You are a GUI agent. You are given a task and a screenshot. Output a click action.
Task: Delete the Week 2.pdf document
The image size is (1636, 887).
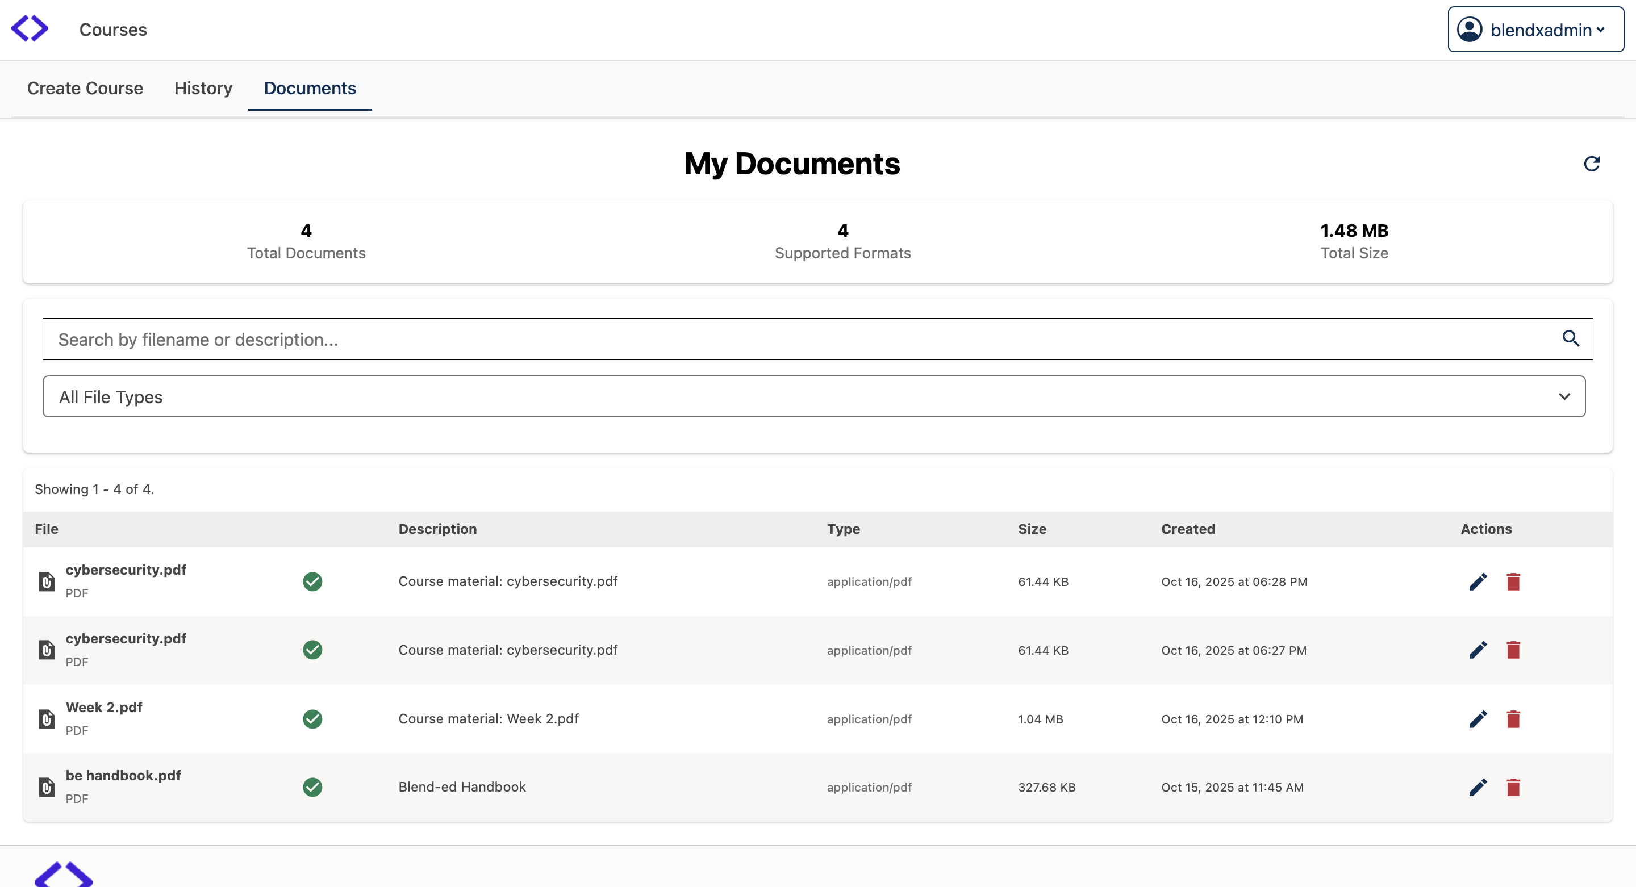pyautogui.click(x=1513, y=719)
